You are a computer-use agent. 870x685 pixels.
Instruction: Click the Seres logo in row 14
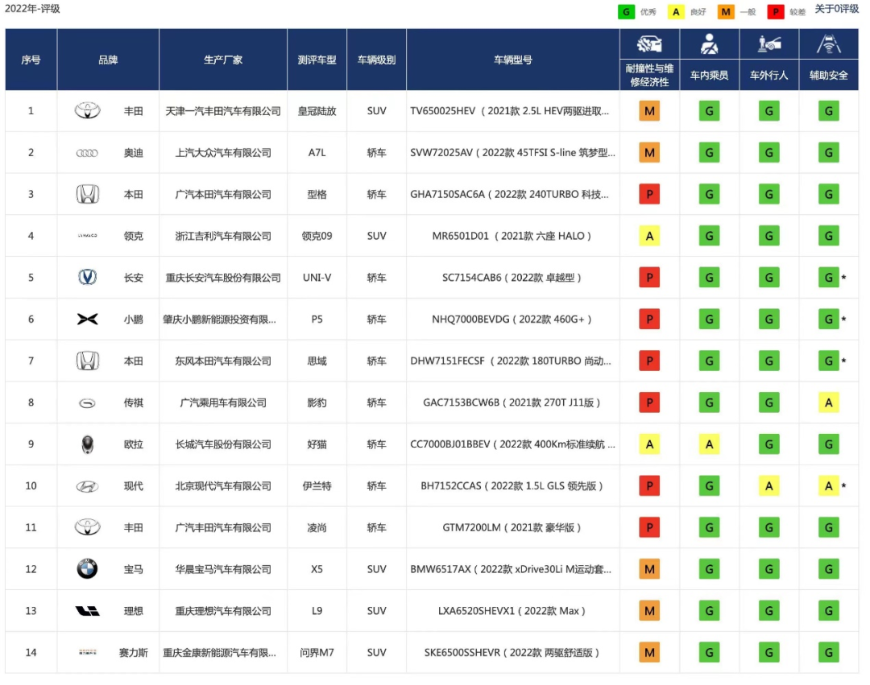click(x=87, y=652)
